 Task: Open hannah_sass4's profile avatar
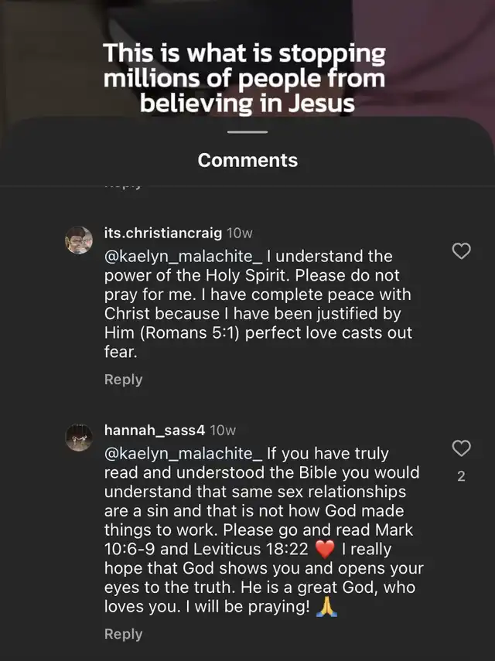pyautogui.click(x=79, y=438)
